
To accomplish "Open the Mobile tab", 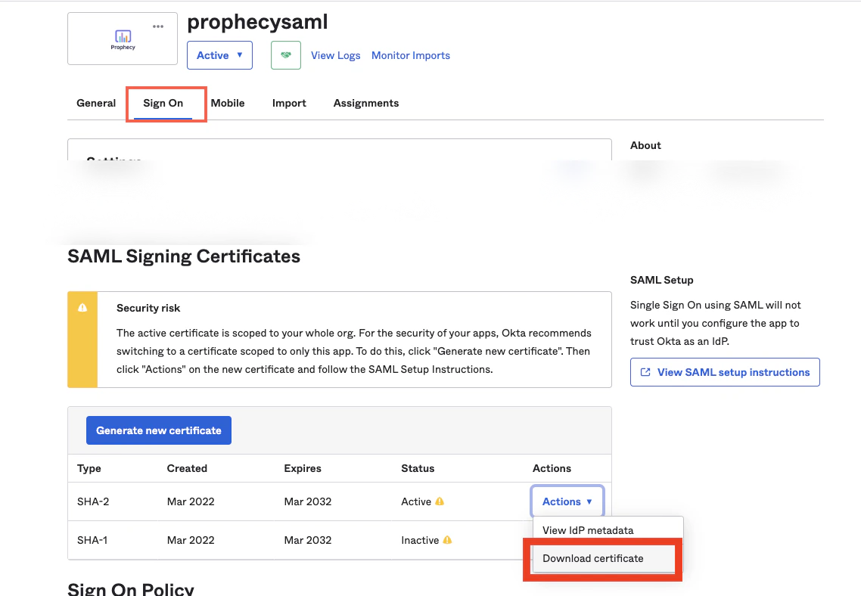I will point(228,103).
